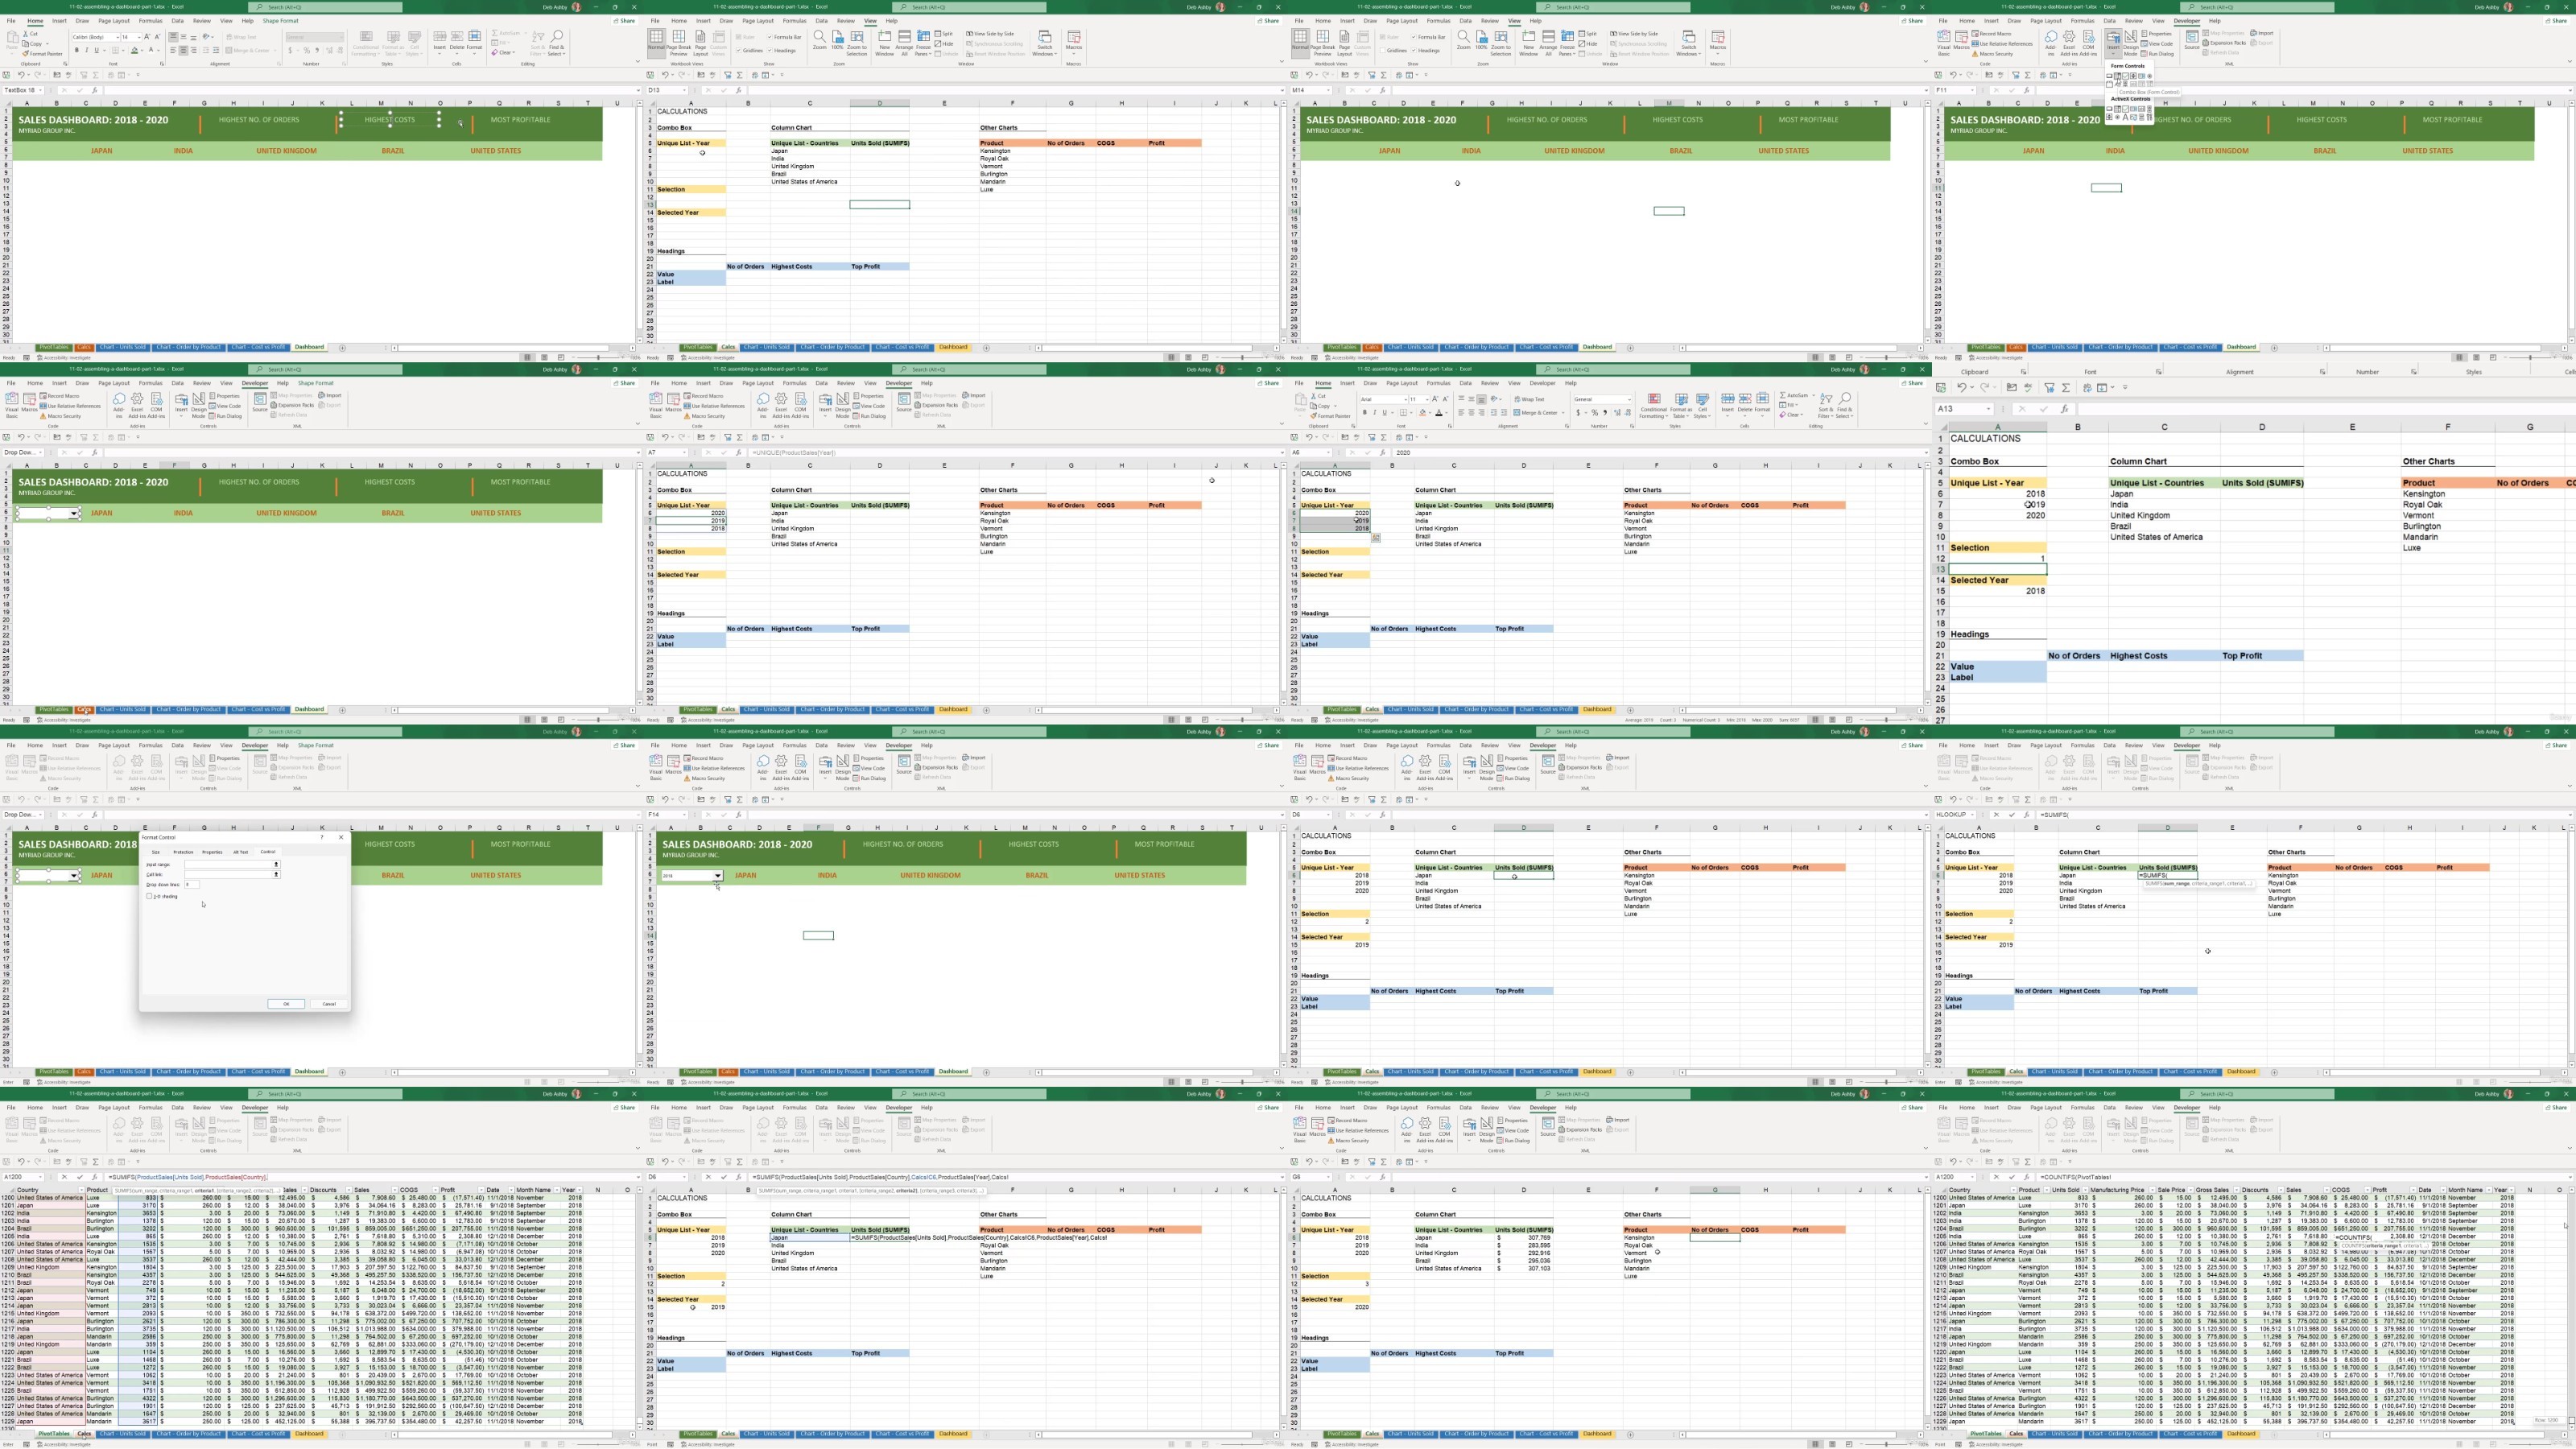Open Calcs sheet tab in Format Control window
The width and height of the screenshot is (2576, 1449).
point(84,1072)
